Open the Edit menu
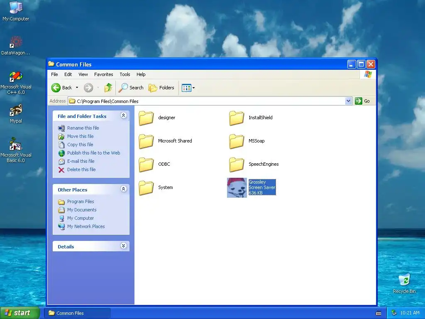Image resolution: width=425 pixels, height=319 pixels. [68, 74]
